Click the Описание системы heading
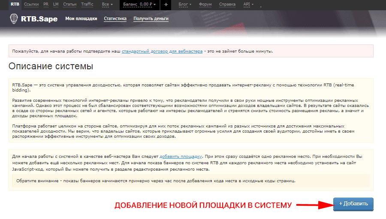The height and width of the screenshot is (219, 386). (51, 66)
